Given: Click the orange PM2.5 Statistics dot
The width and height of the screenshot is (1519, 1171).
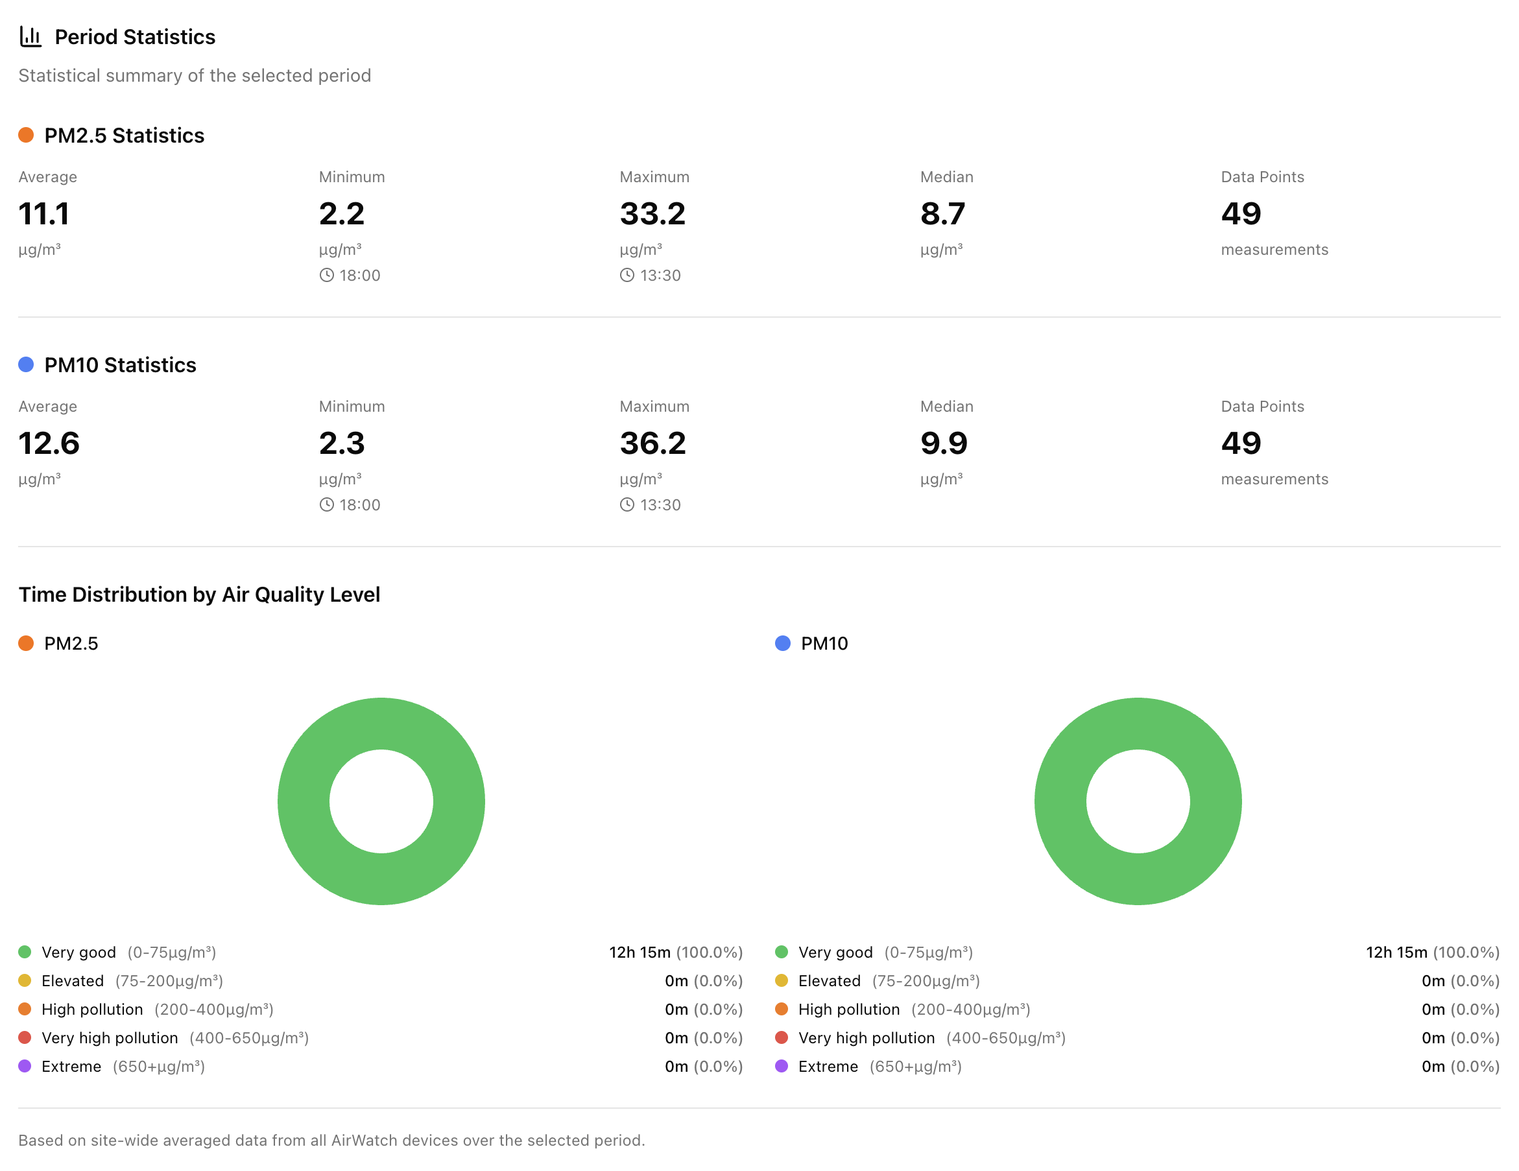Looking at the screenshot, I should coord(26,135).
